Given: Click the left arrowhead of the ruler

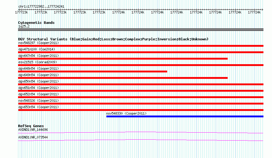Looking at the screenshot, I should 19,9.
